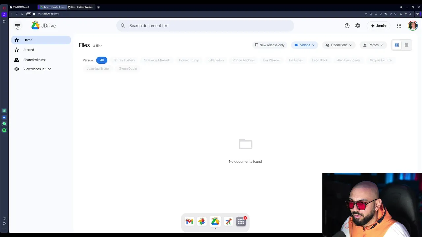Click the heart bookmark icon in address bar
Viewport: 422px width, 237px height.
[x=395, y=14]
